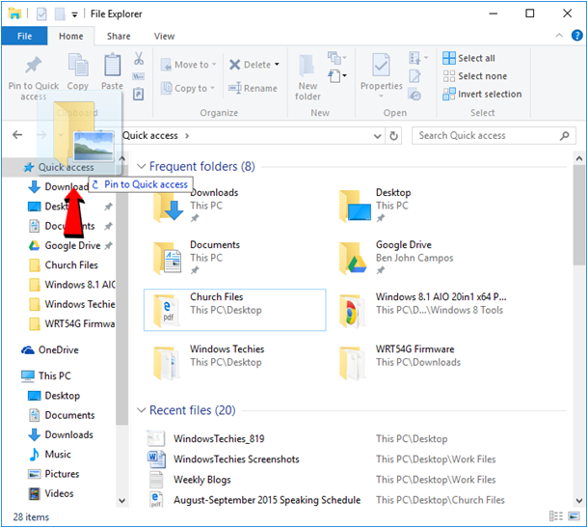Image resolution: width=588 pixels, height=528 pixels.
Task: Click the Cut scissors icon
Action: point(139,59)
